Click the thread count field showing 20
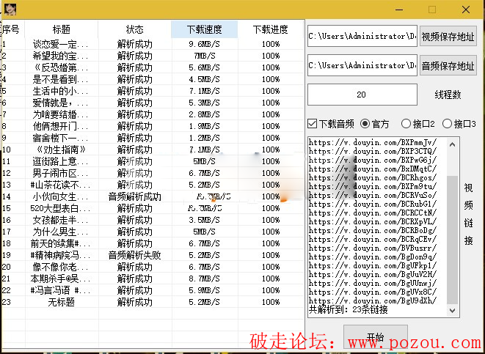 pyautogui.click(x=362, y=95)
